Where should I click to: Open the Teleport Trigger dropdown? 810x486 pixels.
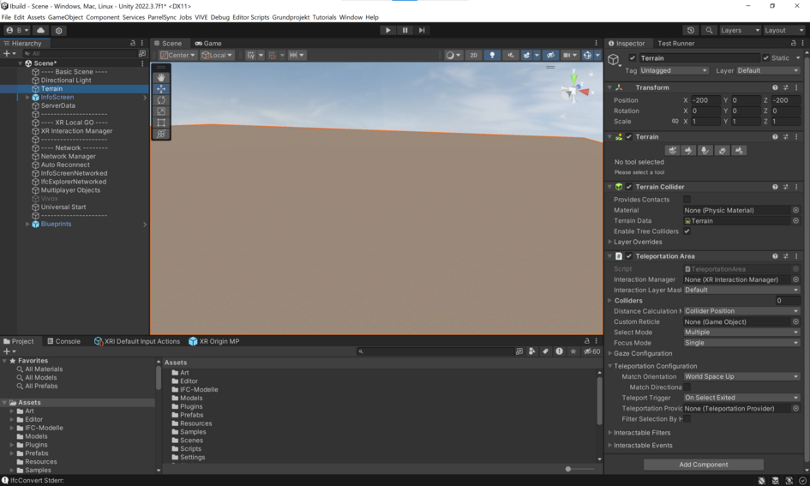tap(741, 398)
